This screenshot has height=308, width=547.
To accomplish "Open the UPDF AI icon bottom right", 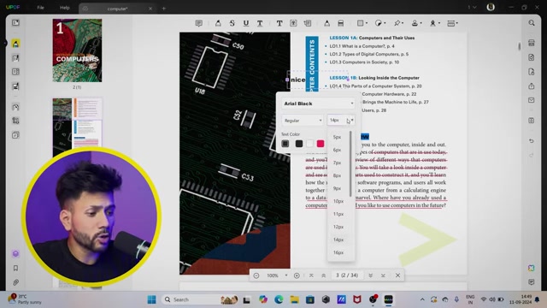I will [x=532, y=268].
